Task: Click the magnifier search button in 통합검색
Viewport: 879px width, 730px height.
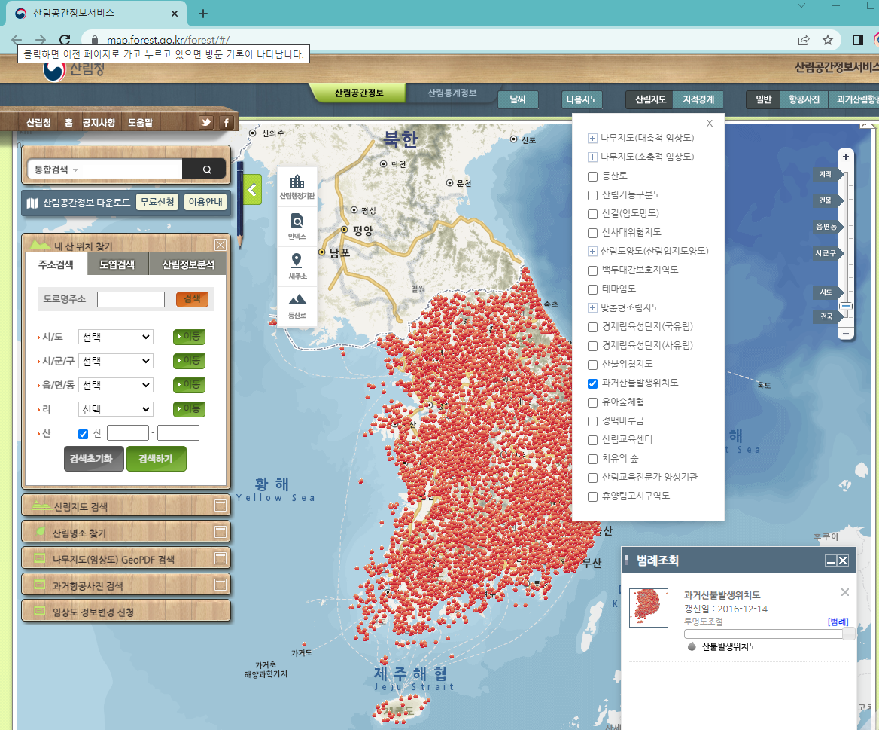Action: pyautogui.click(x=207, y=170)
